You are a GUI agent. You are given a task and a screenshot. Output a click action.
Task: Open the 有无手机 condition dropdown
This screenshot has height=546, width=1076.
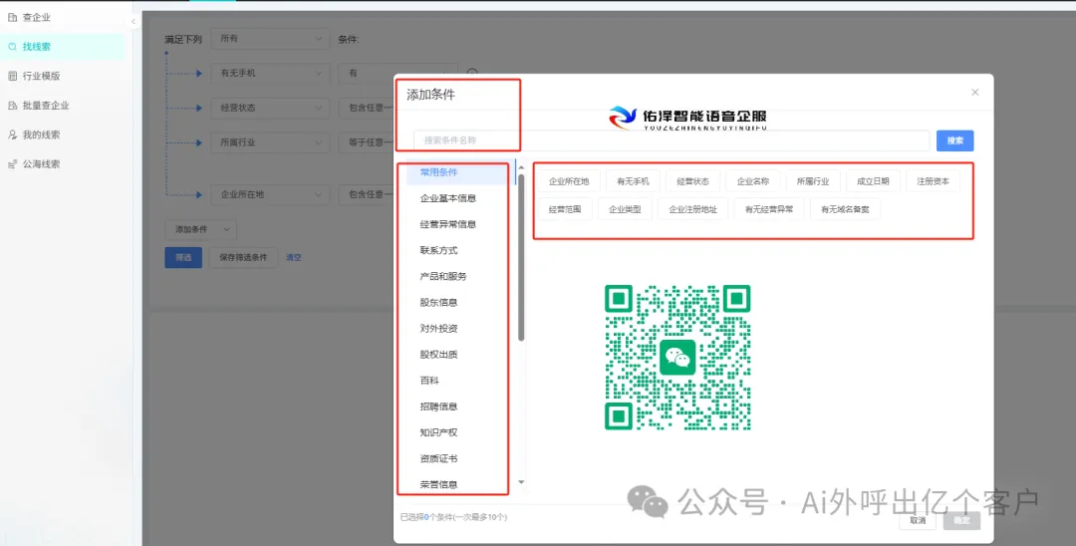point(270,73)
